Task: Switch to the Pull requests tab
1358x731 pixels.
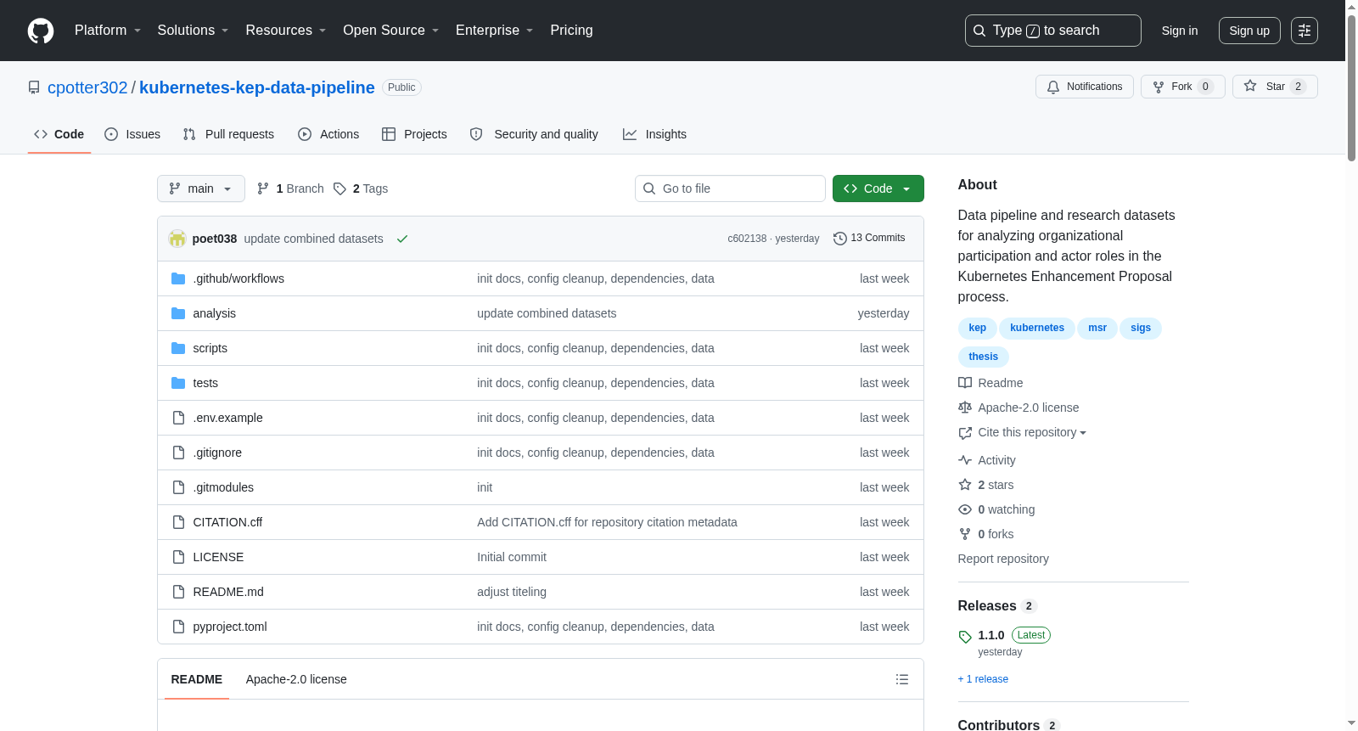Action: click(x=228, y=134)
